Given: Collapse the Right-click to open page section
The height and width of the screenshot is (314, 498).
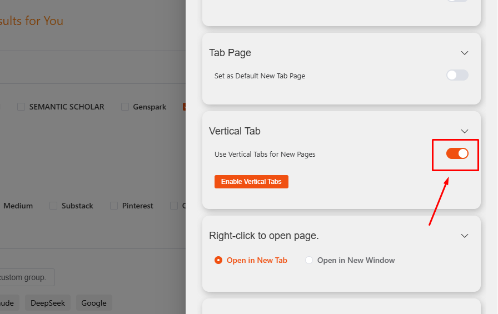Looking at the screenshot, I should click(x=464, y=236).
